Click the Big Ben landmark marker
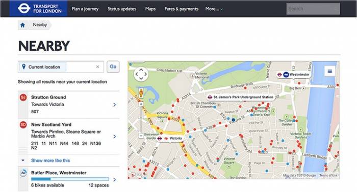Image resolution: width=357 pixels, height=192 pixels. pyautogui.click(x=303, y=88)
